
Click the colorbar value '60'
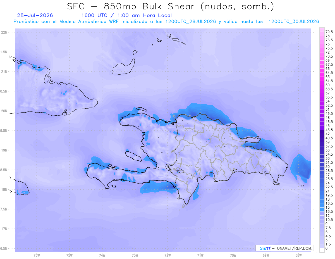pos(328,85)
